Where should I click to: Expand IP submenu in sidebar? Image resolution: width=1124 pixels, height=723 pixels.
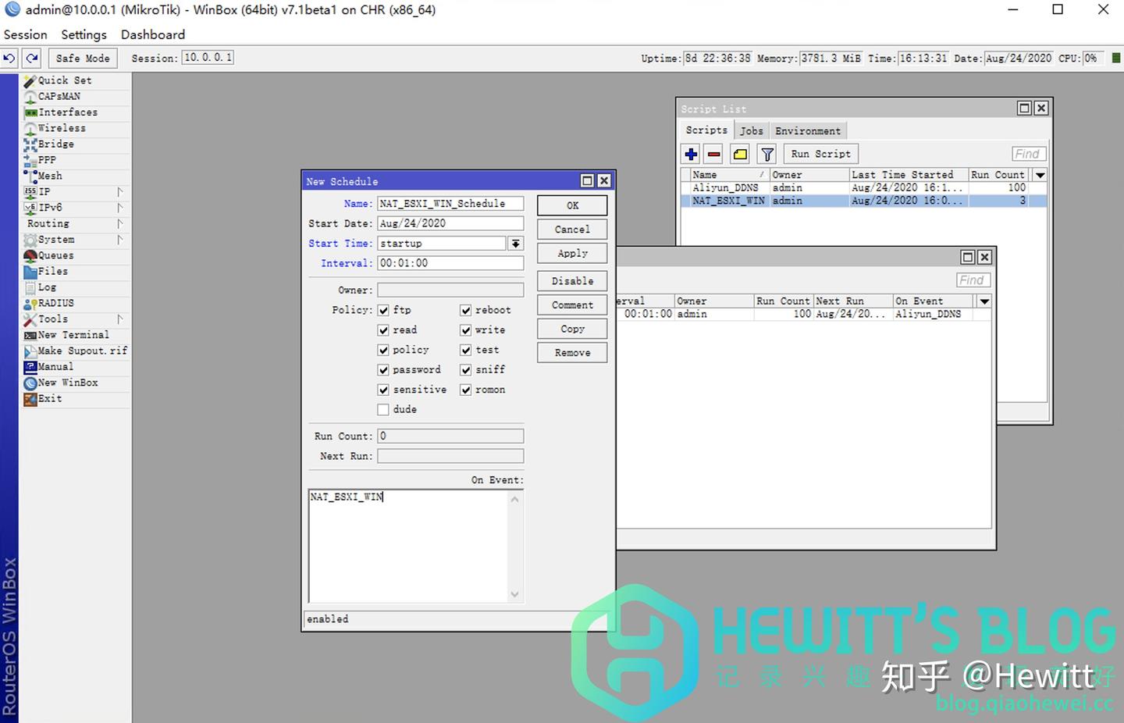click(x=119, y=192)
